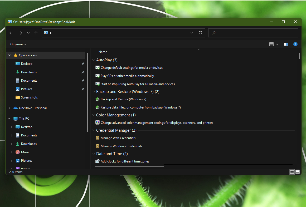Open the Organize menu
The image size is (306, 207).
[18, 44]
